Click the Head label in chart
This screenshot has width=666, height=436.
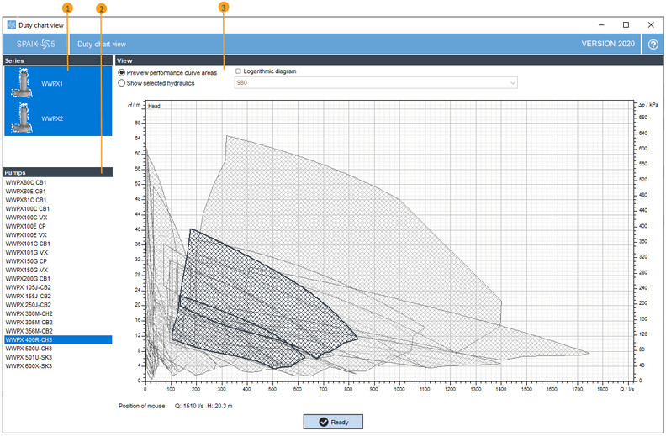click(x=154, y=106)
